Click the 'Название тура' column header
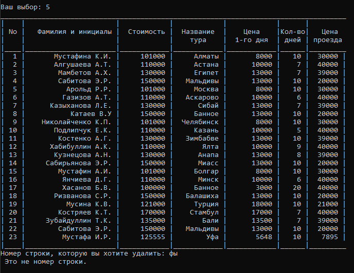The image size is (354, 273). coord(198,36)
